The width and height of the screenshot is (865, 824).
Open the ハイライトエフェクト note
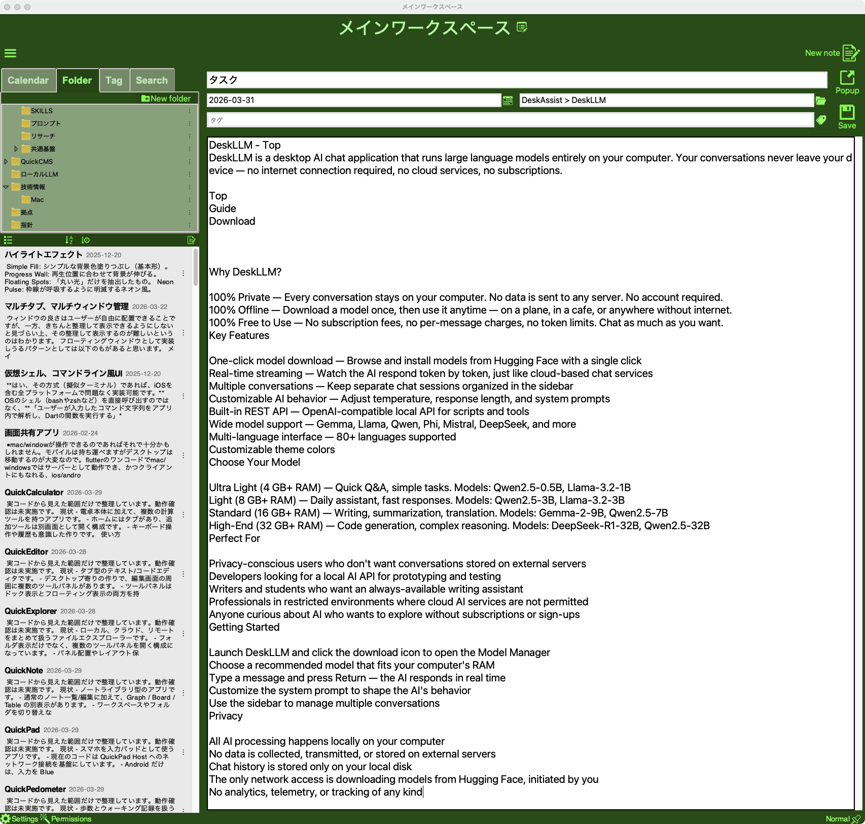(x=89, y=271)
